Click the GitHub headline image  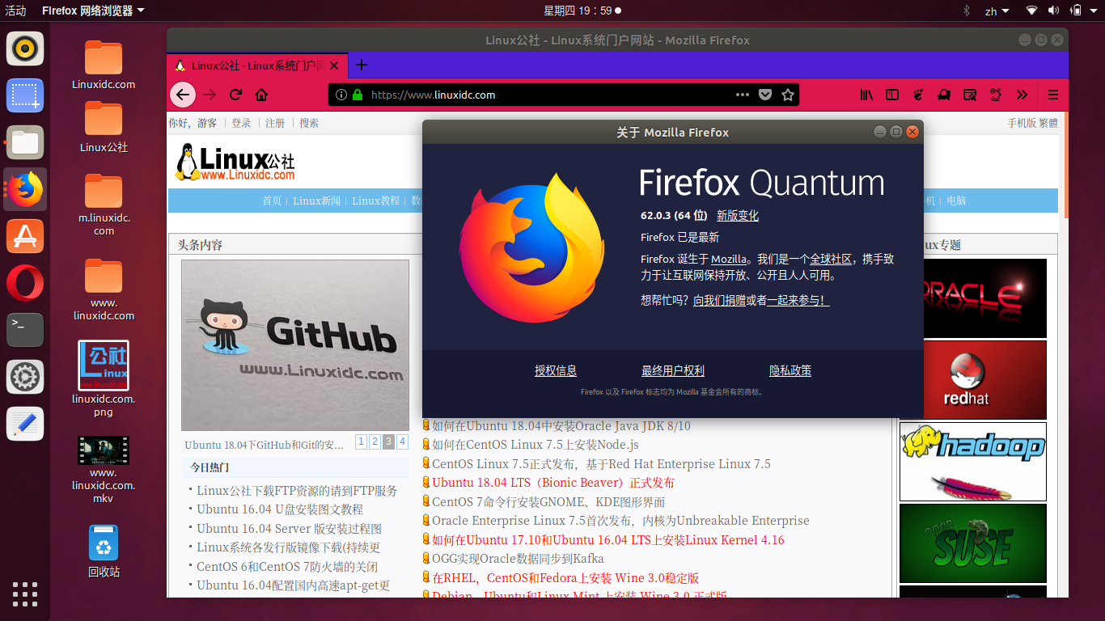click(x=295, y=345)
